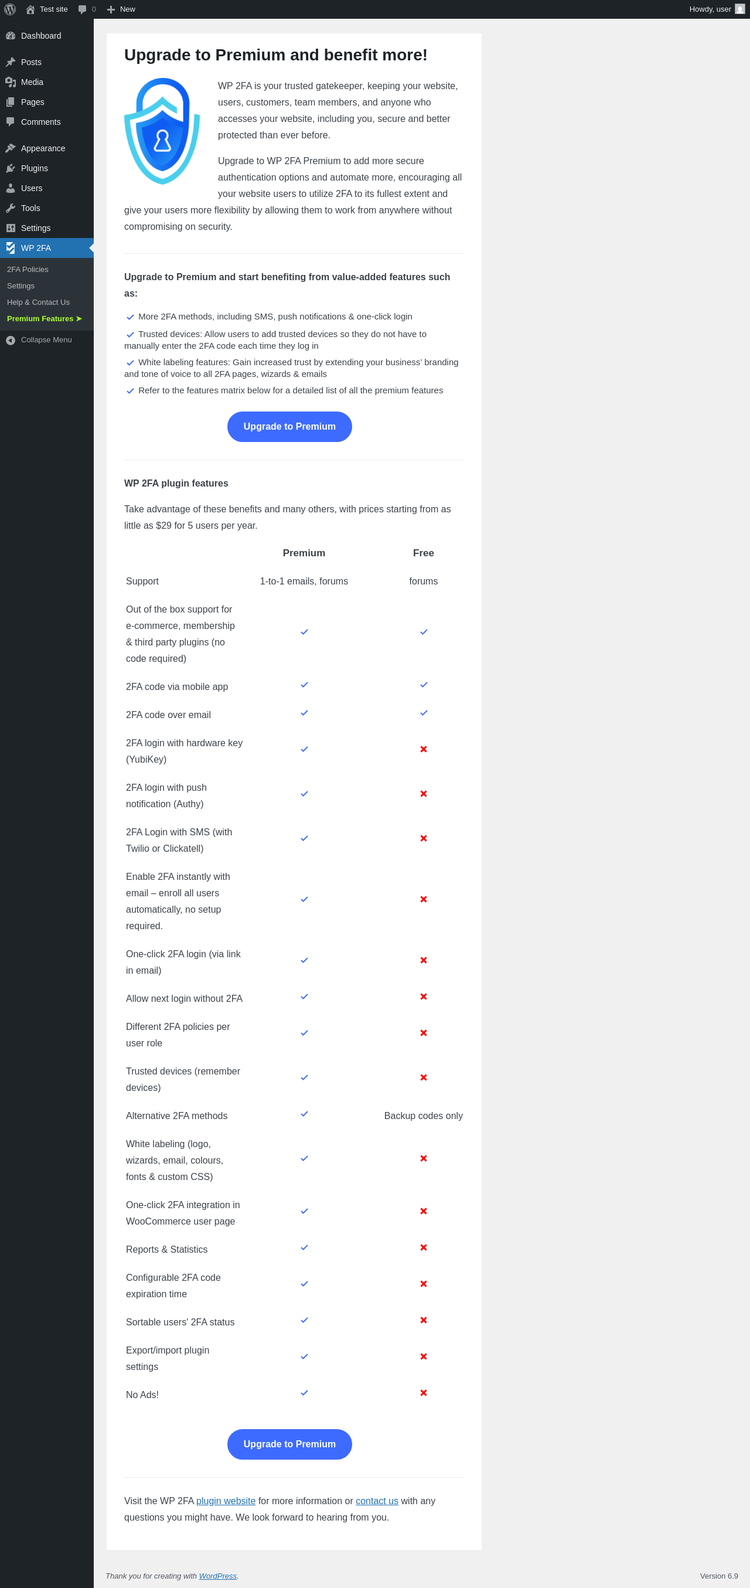
Task: Click the top Upgrade to Premium button
Action: coord(289,427)
